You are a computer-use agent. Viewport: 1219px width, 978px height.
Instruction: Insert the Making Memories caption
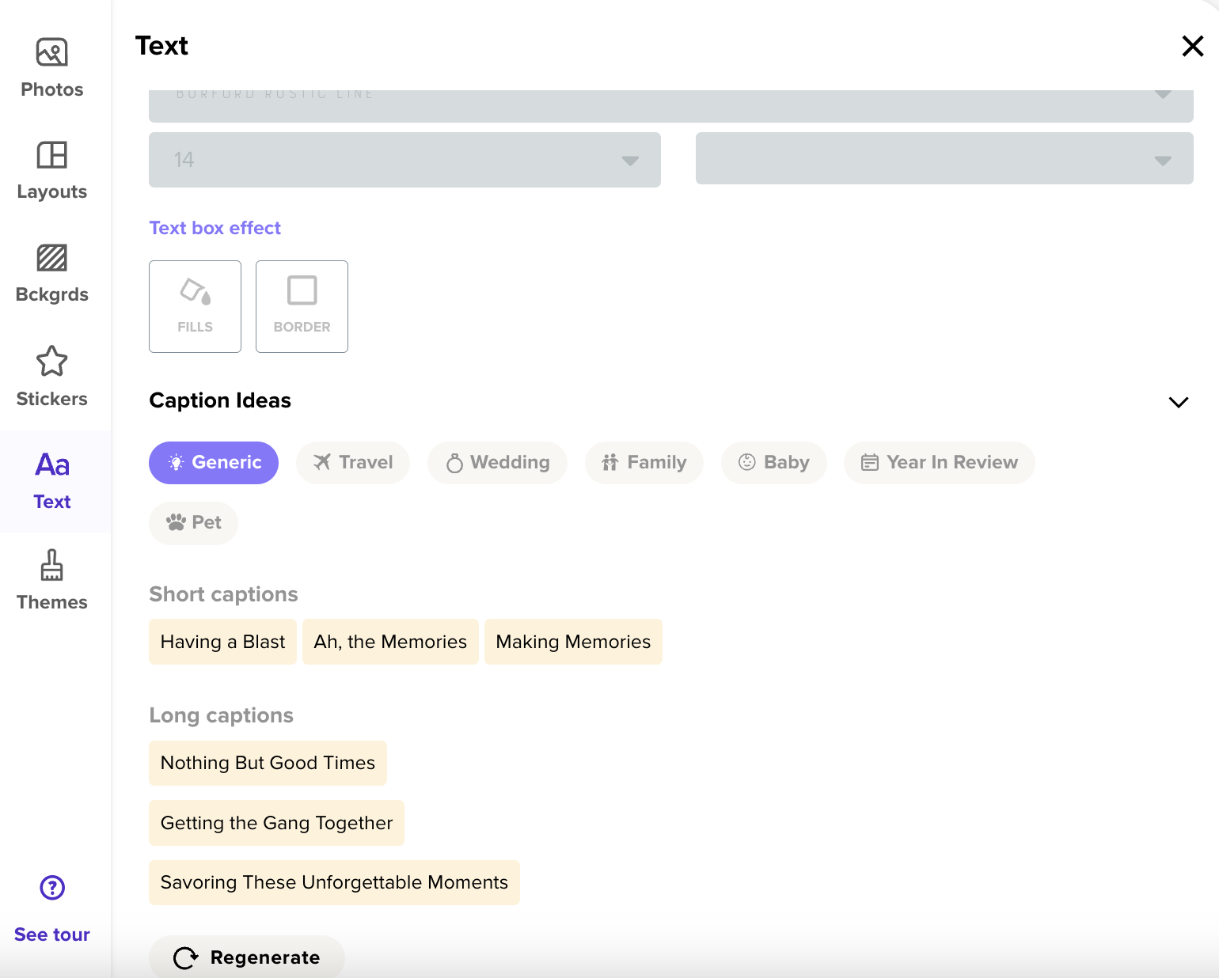[573, 642]
